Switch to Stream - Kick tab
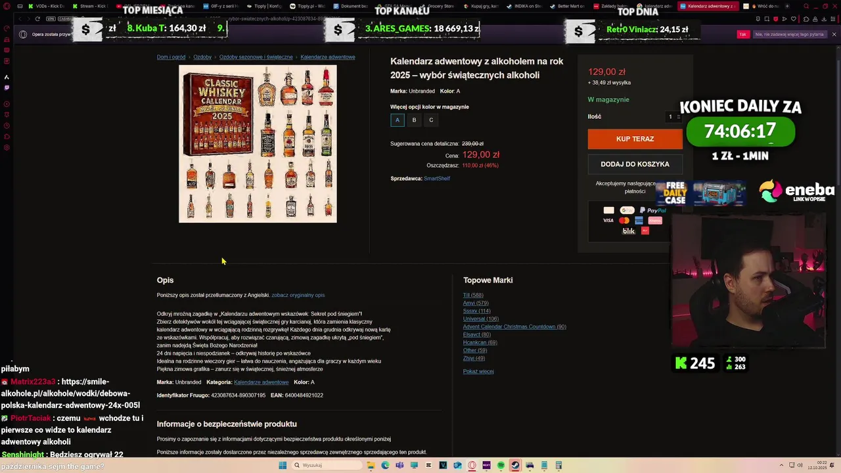The height and width of the screenshot is (473, 841). (x=90, y=6)
